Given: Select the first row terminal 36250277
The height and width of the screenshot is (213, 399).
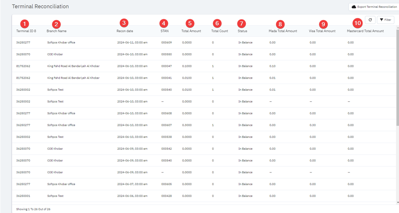Looking at the screenshot, I should pos(23,43).
